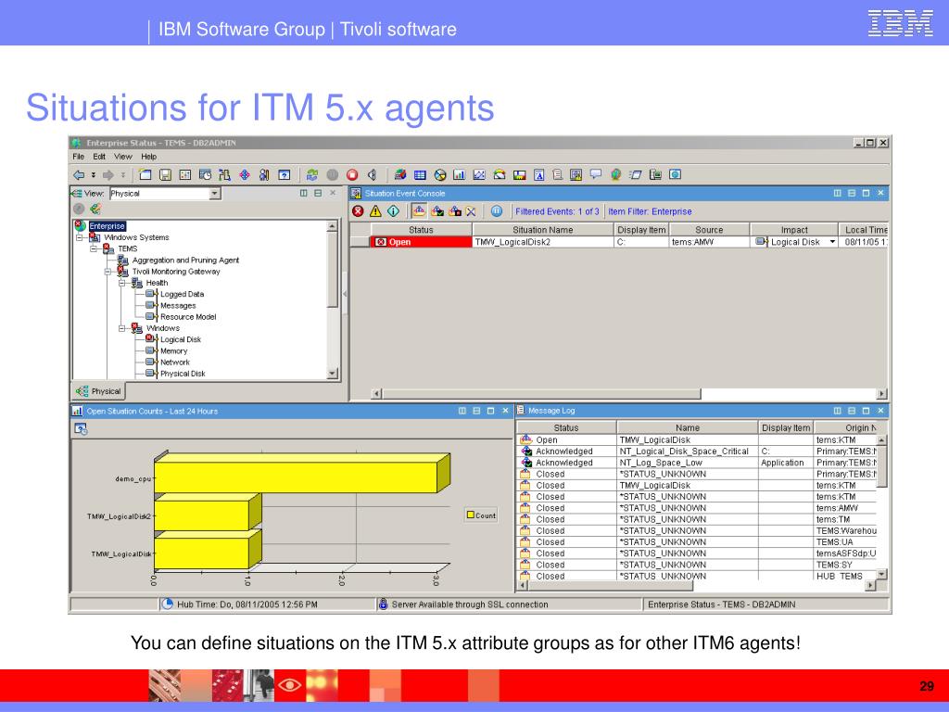The image size is (949, 712).
Task: Click the yellow demo_cpu bar in chart
Action: (297, 478)
